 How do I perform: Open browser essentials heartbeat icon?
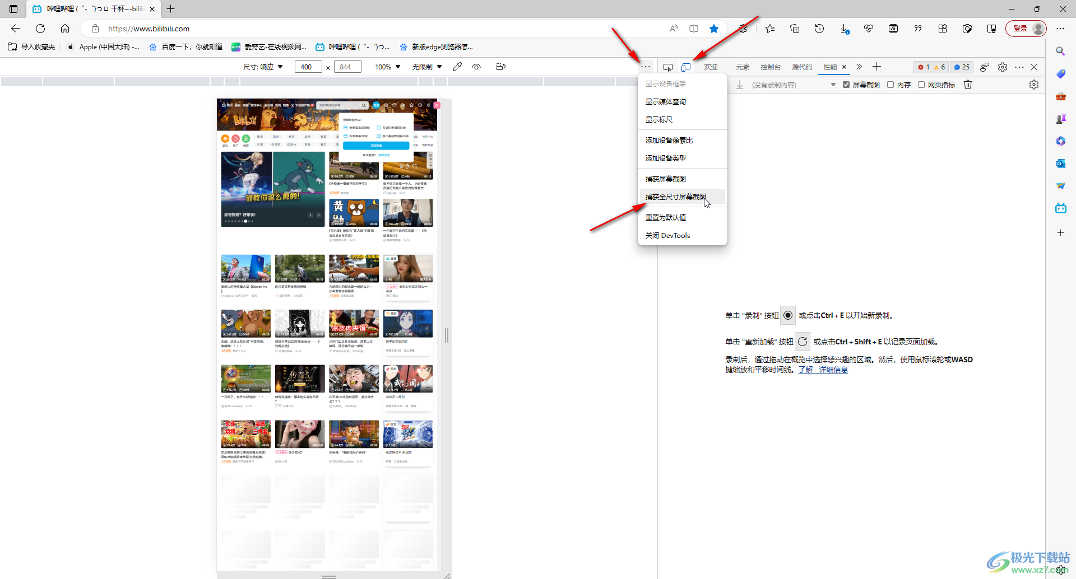pos(869,29)
